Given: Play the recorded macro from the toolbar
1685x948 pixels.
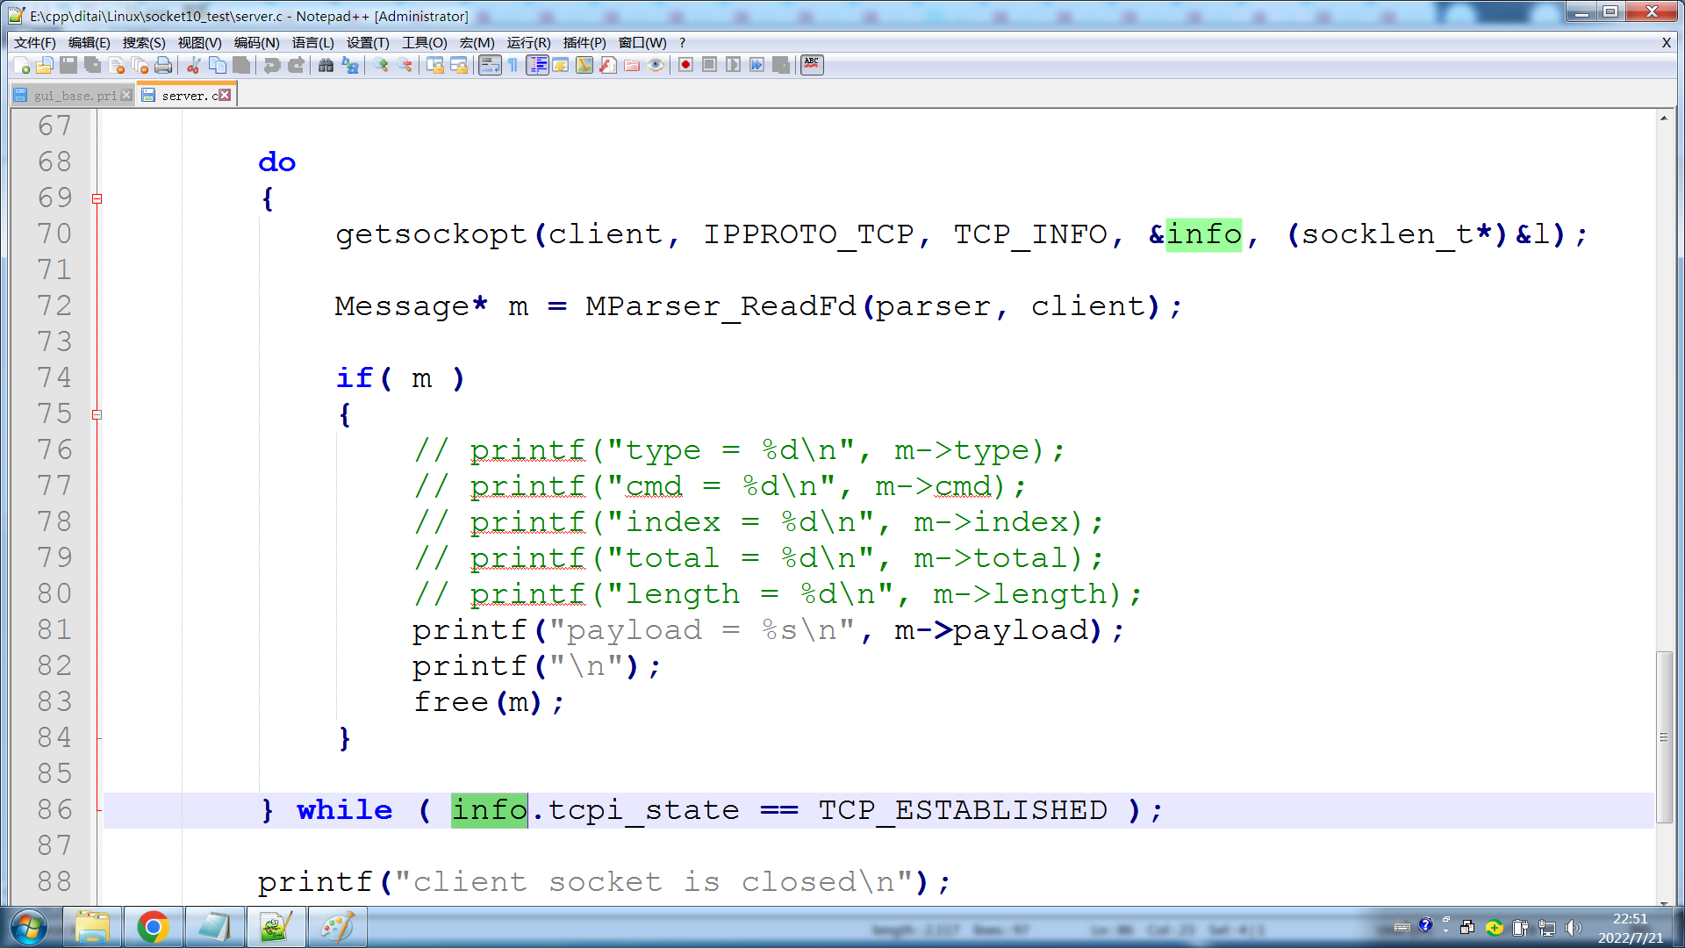Looking at the screenshot, I should click(732, 65).
